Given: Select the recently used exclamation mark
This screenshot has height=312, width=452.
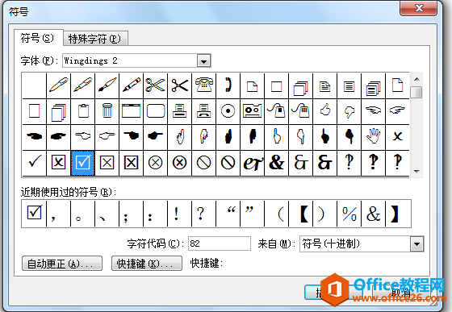Looking at the screenshot, I should 179,214.
